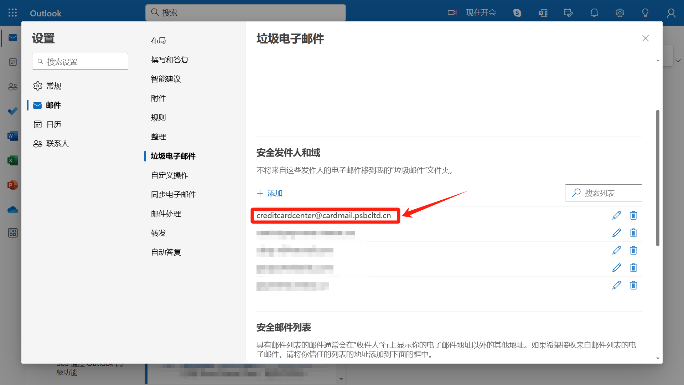This screenshot has height=385, width=684.
Task: Delete the second safe sender entry
Action: (633, 233)
